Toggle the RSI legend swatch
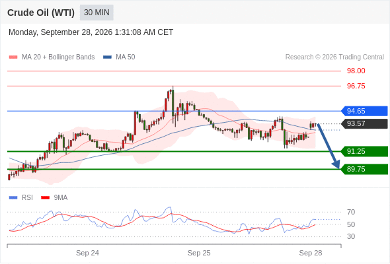 click(13, 198)
